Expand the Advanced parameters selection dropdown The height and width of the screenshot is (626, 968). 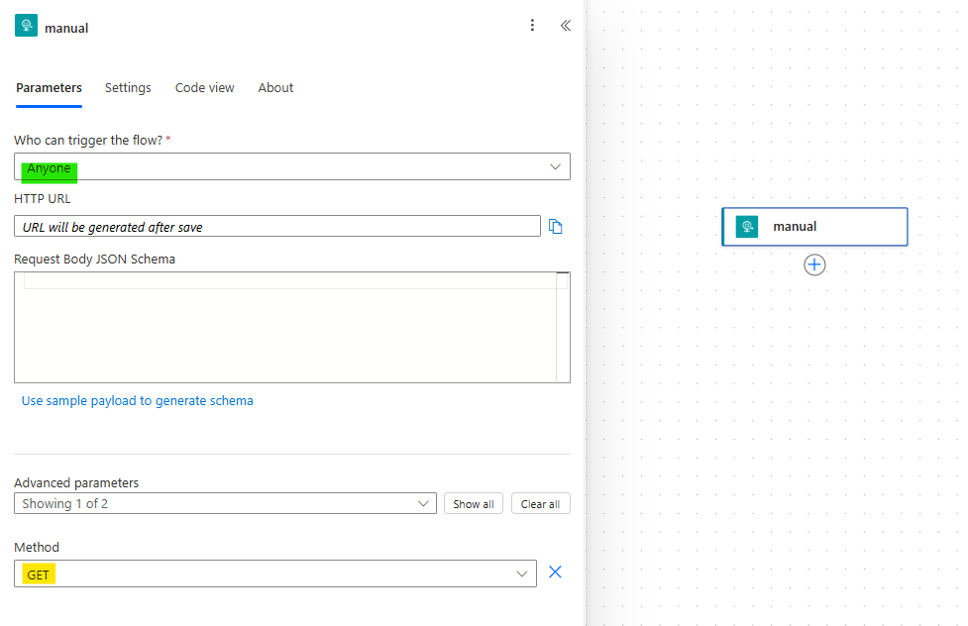(424, 503)
